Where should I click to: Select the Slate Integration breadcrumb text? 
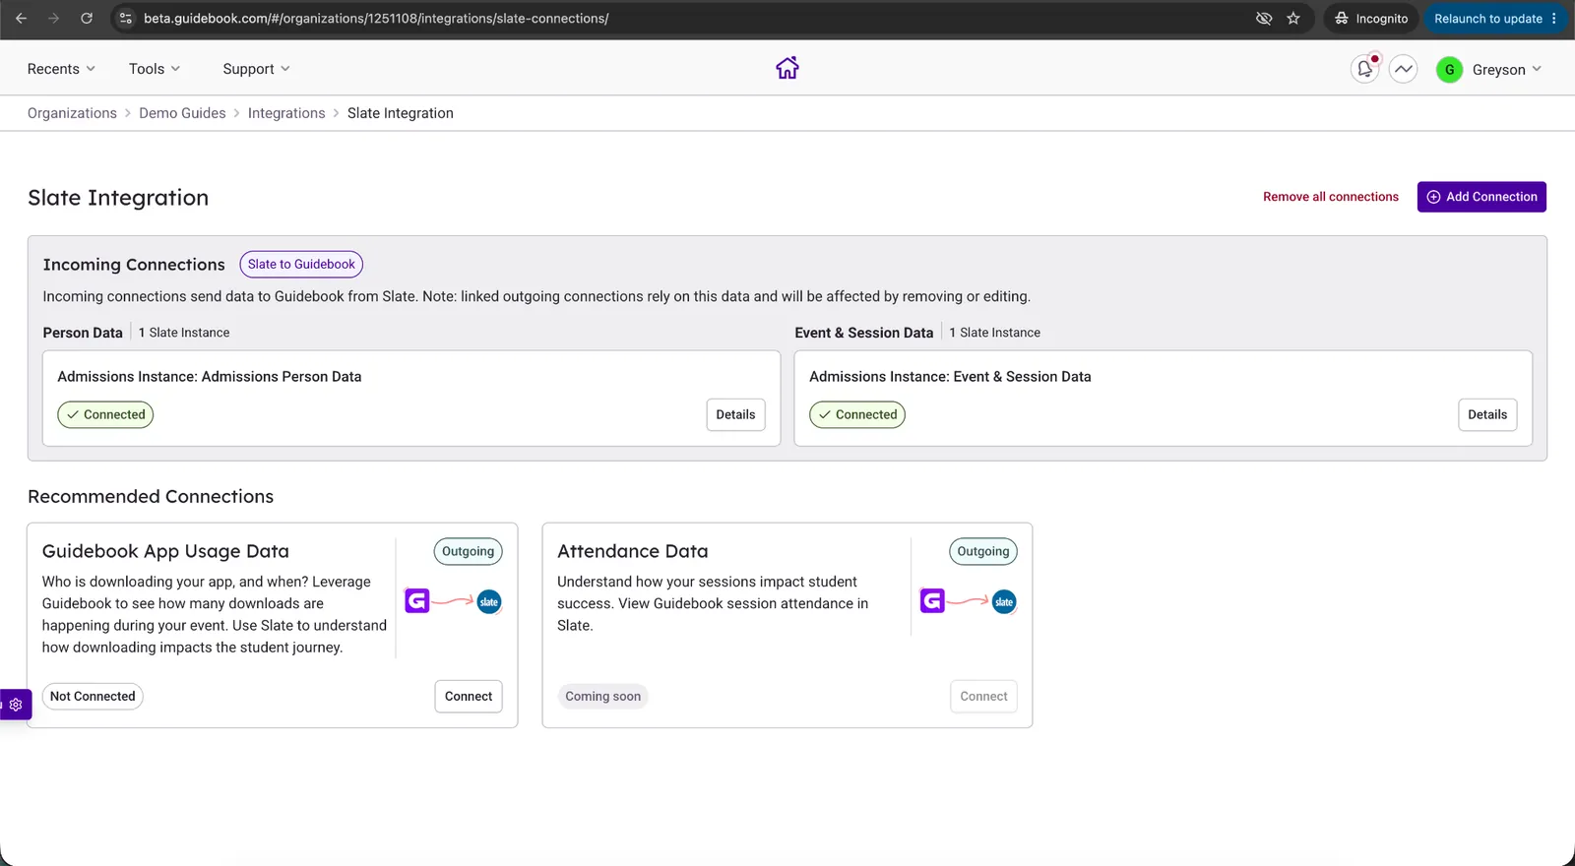click(x=401, y=113)
